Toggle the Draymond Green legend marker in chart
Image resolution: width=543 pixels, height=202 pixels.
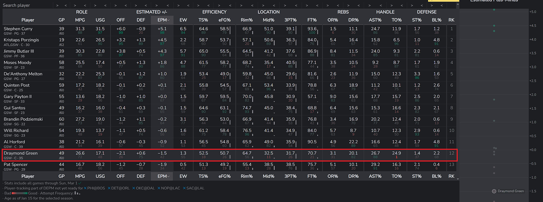[x=494, y=191]
